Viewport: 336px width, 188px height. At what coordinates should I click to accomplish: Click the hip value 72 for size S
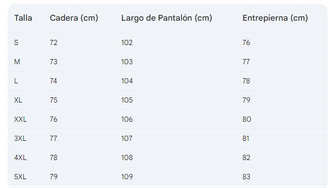[53, 42]
